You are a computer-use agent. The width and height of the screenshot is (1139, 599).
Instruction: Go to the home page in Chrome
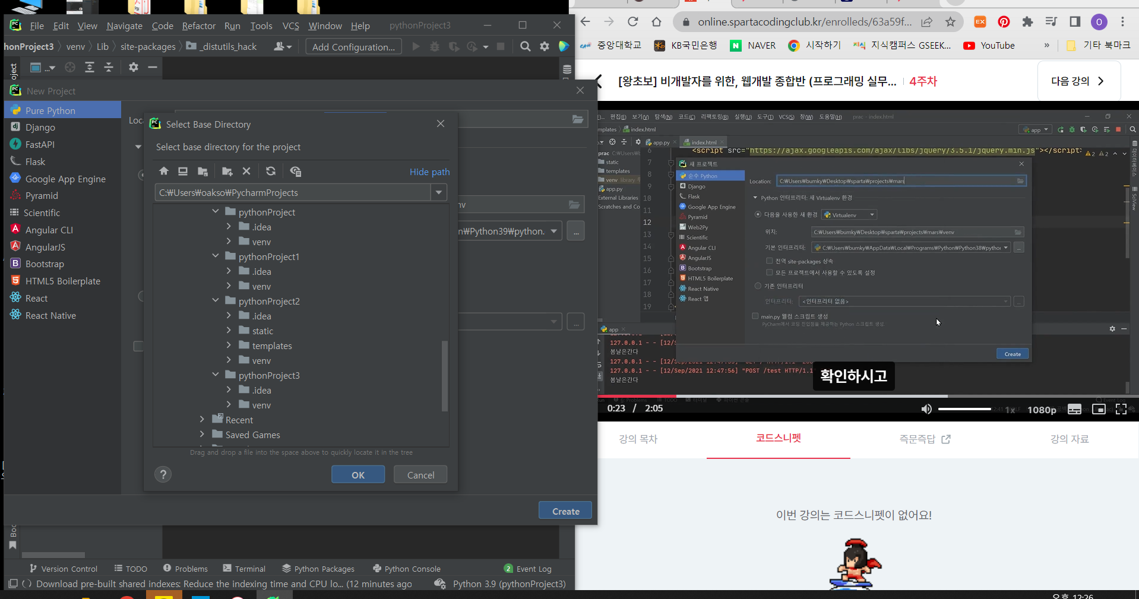[656, 22]
